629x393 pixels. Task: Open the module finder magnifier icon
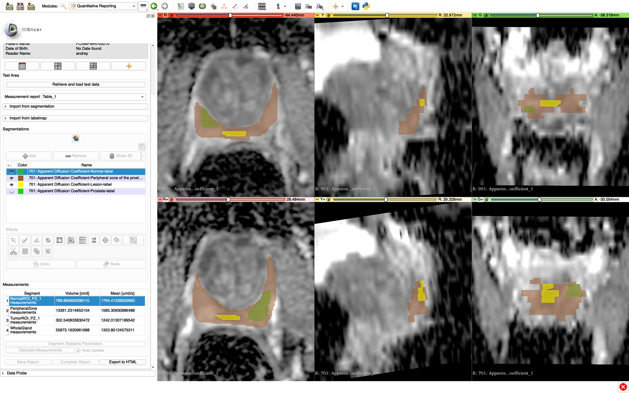(x=64, y=6)
